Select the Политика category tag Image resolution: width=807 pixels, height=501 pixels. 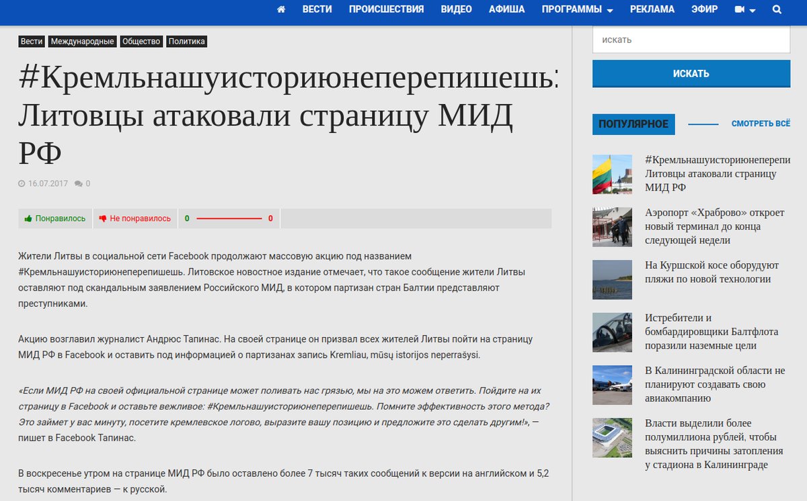pos(186,42)
